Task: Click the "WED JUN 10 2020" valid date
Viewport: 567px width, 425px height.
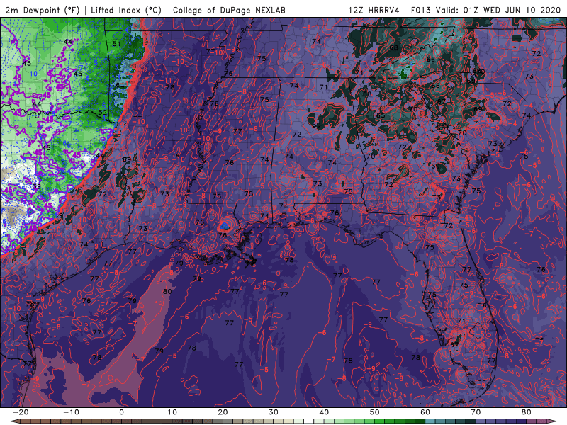Action: click(x=522, y=11)
